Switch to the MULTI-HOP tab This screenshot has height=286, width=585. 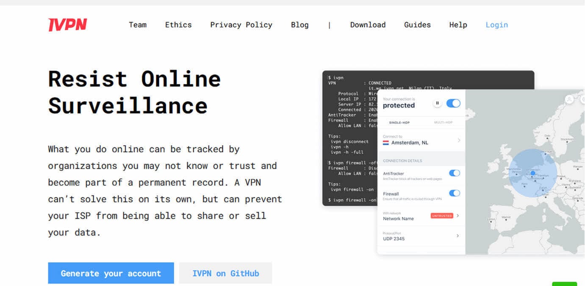pos(443,122)
